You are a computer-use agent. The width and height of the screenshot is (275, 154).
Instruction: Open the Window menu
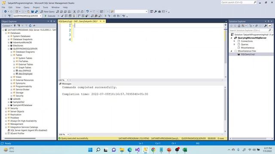tap(55, 7)
